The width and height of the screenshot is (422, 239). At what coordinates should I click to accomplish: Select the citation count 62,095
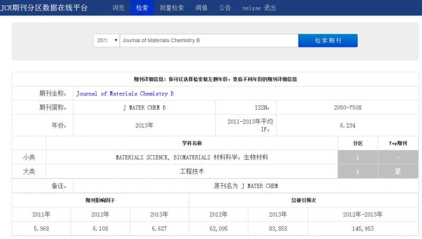pos(218,228)
